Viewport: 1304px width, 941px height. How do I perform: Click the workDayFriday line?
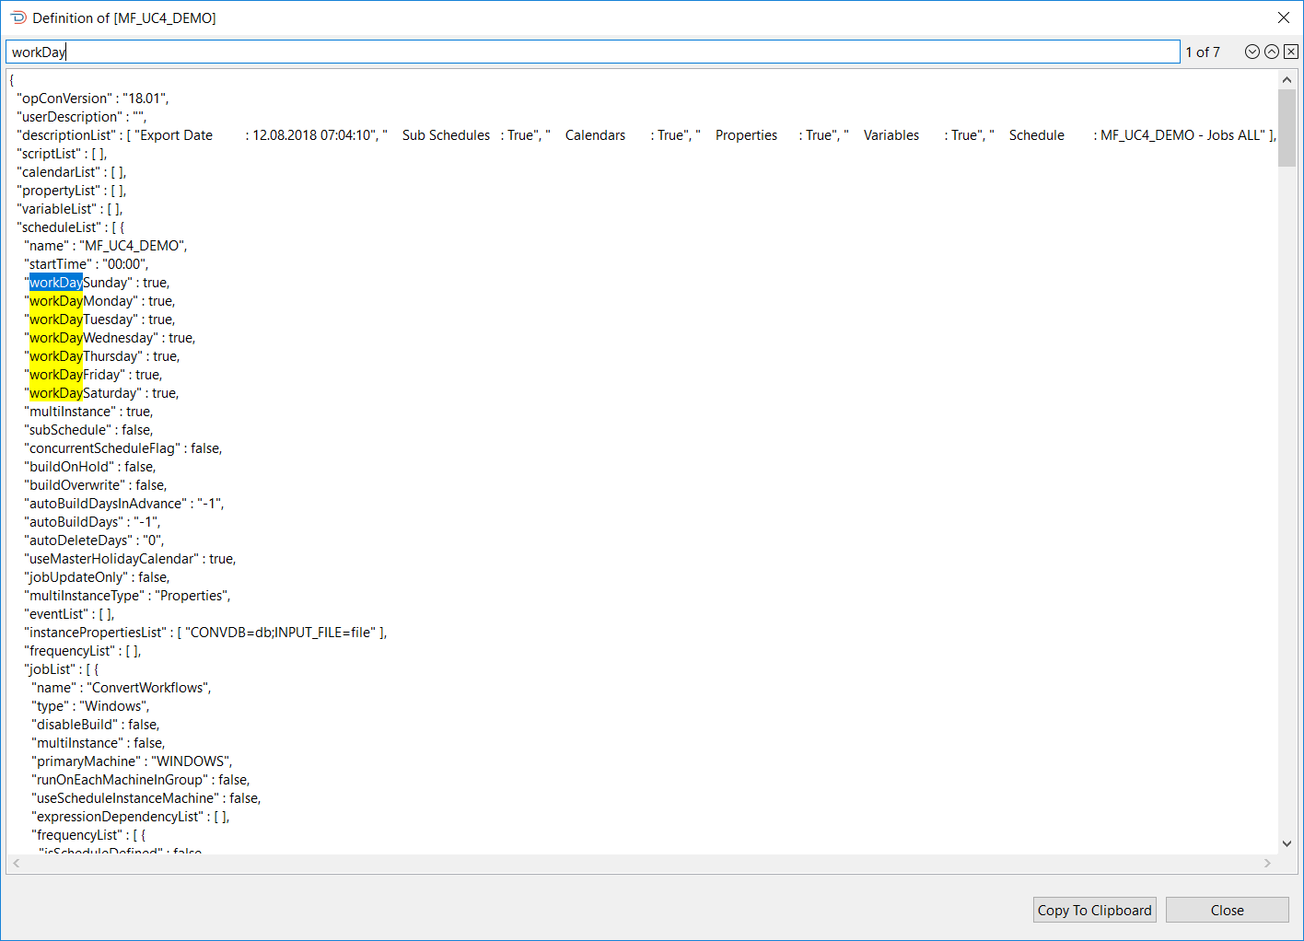click(93, 375)
